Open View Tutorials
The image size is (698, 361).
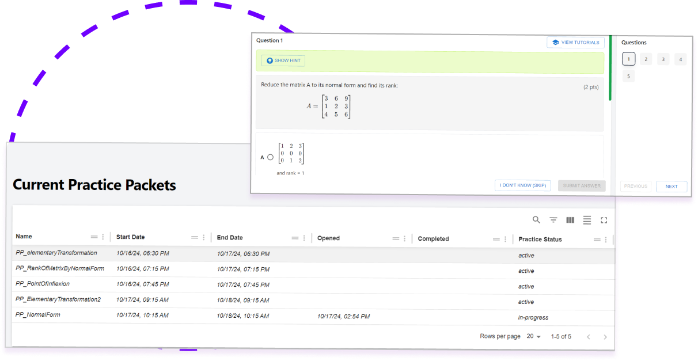575,42
